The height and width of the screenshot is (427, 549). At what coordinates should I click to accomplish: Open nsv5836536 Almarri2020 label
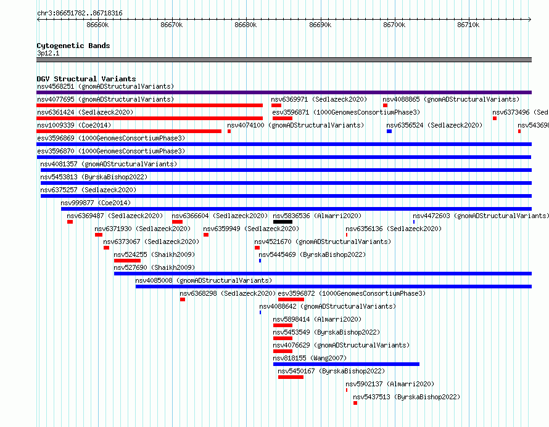click(317, 216)
